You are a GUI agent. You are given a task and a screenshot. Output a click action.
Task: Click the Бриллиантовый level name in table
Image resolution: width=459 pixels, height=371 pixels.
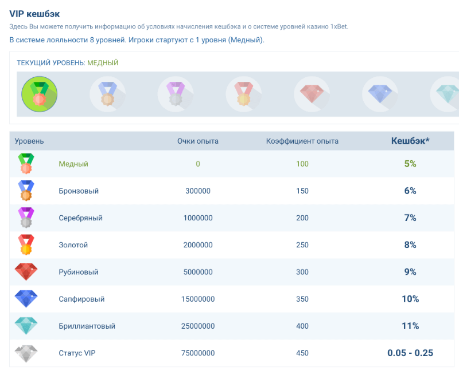coord(87,326)
